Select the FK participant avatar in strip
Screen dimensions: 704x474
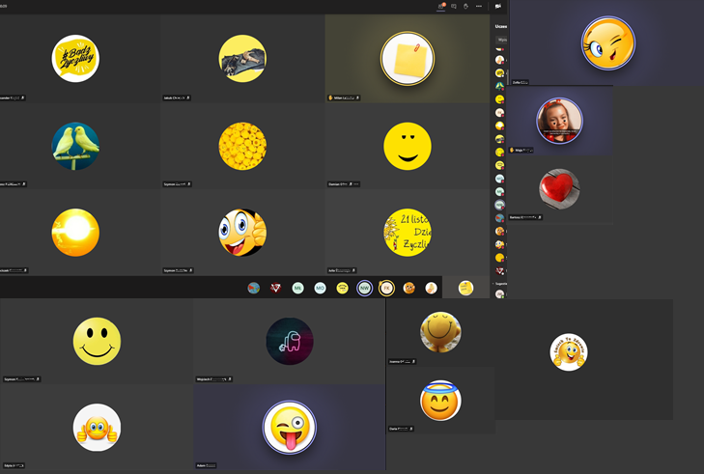(x=386, y=288)
